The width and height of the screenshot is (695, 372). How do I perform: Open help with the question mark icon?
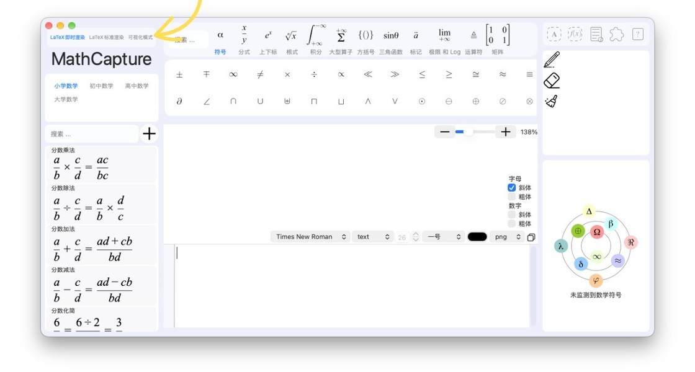coord(638,34)
